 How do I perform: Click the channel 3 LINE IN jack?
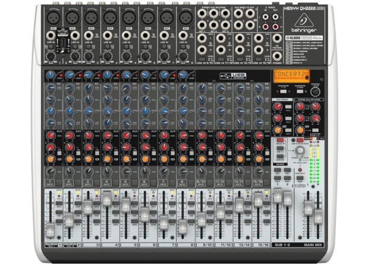tap(89, 35)
